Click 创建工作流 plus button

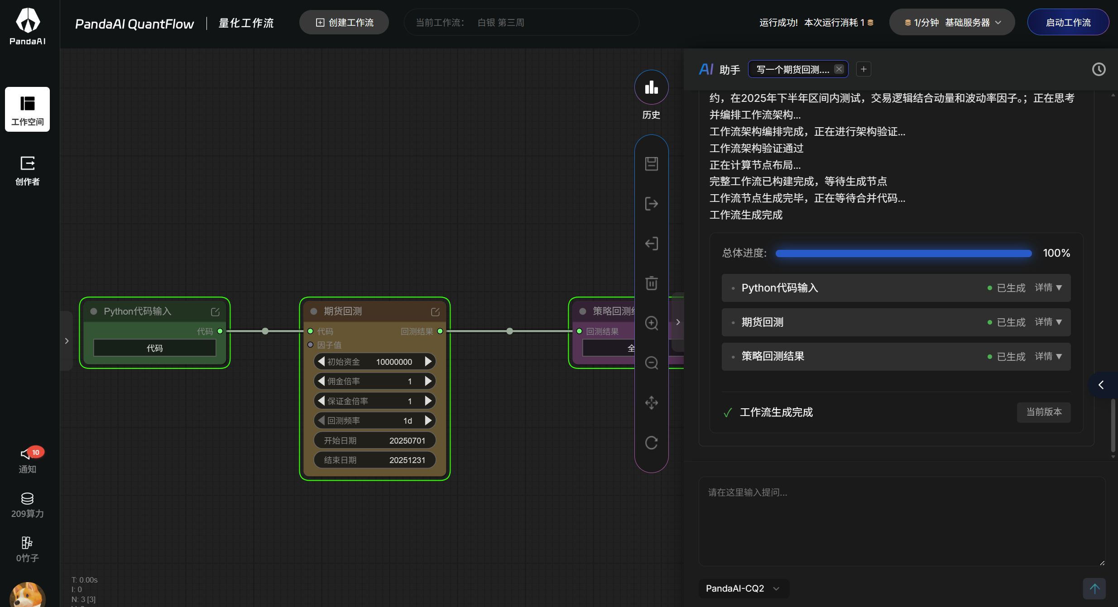344,23
